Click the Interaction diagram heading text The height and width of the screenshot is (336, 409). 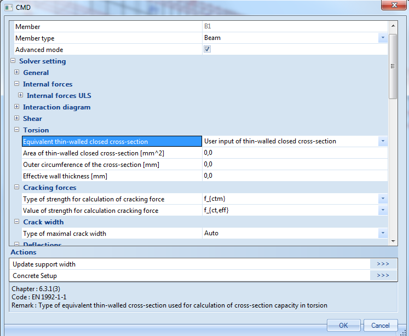(56, 107)
